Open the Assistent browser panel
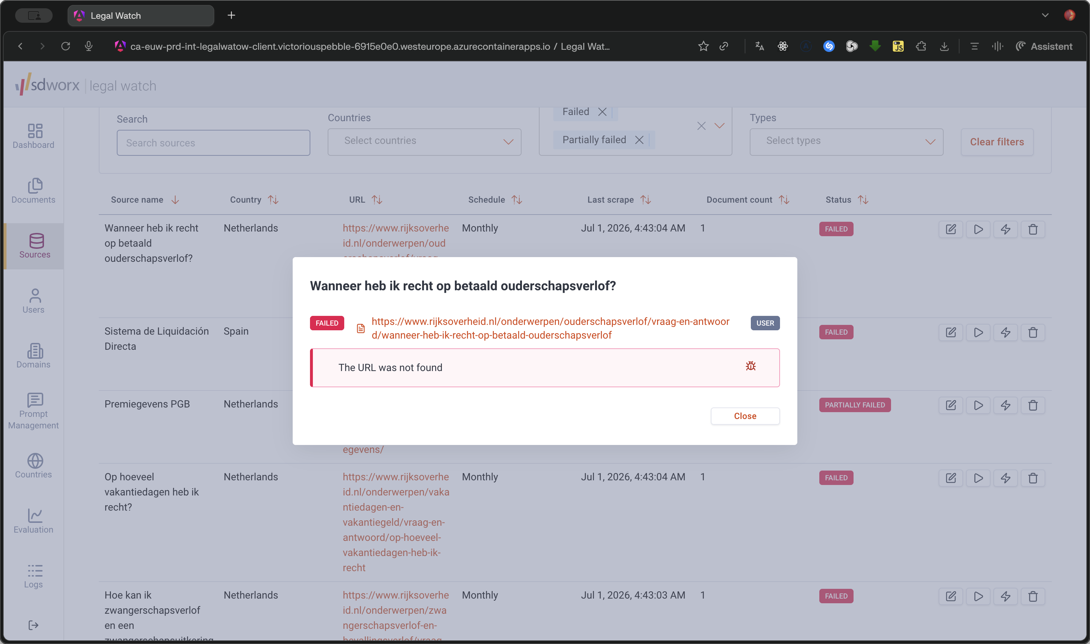This screenshot has width=1090, height=644. [1044, 46]
